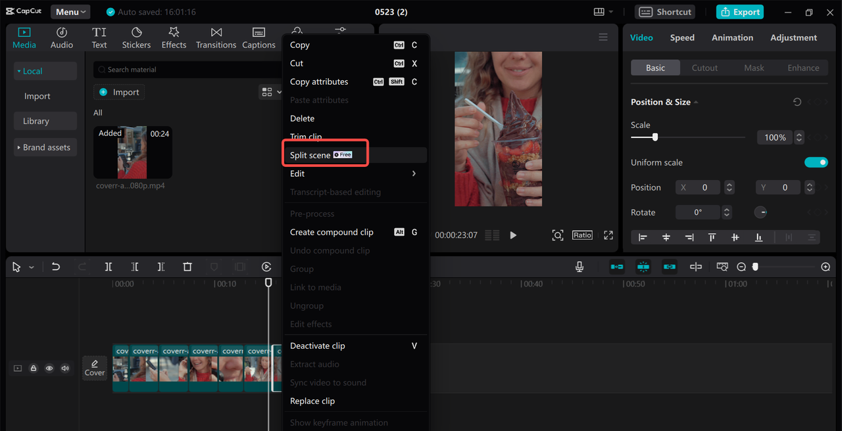Click Delete right of playhead tool
This screenshot has height=431, width=842.
161,267
